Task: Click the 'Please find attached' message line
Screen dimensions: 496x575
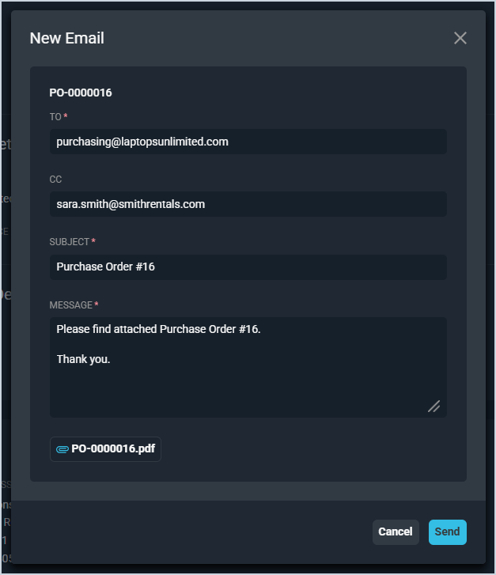Action: click(158, 329)
